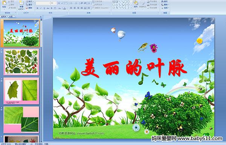226x145 pixels.
Task: Open the Columns dropdown
Action: point(89,8)
